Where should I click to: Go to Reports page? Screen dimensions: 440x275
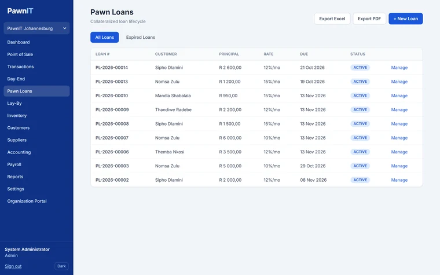coord(15,177)
